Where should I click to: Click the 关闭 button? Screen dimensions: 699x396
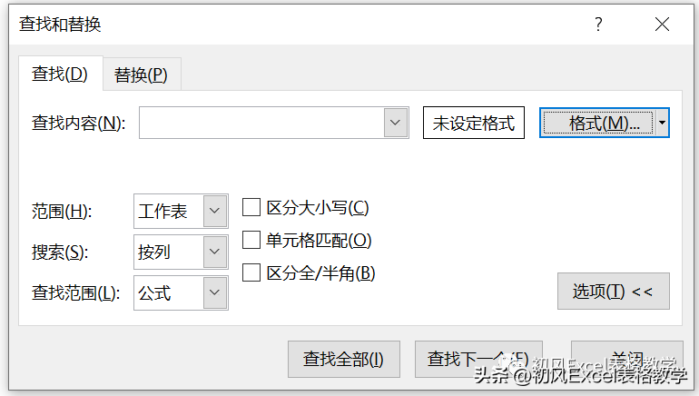click(x=626, y=359)
